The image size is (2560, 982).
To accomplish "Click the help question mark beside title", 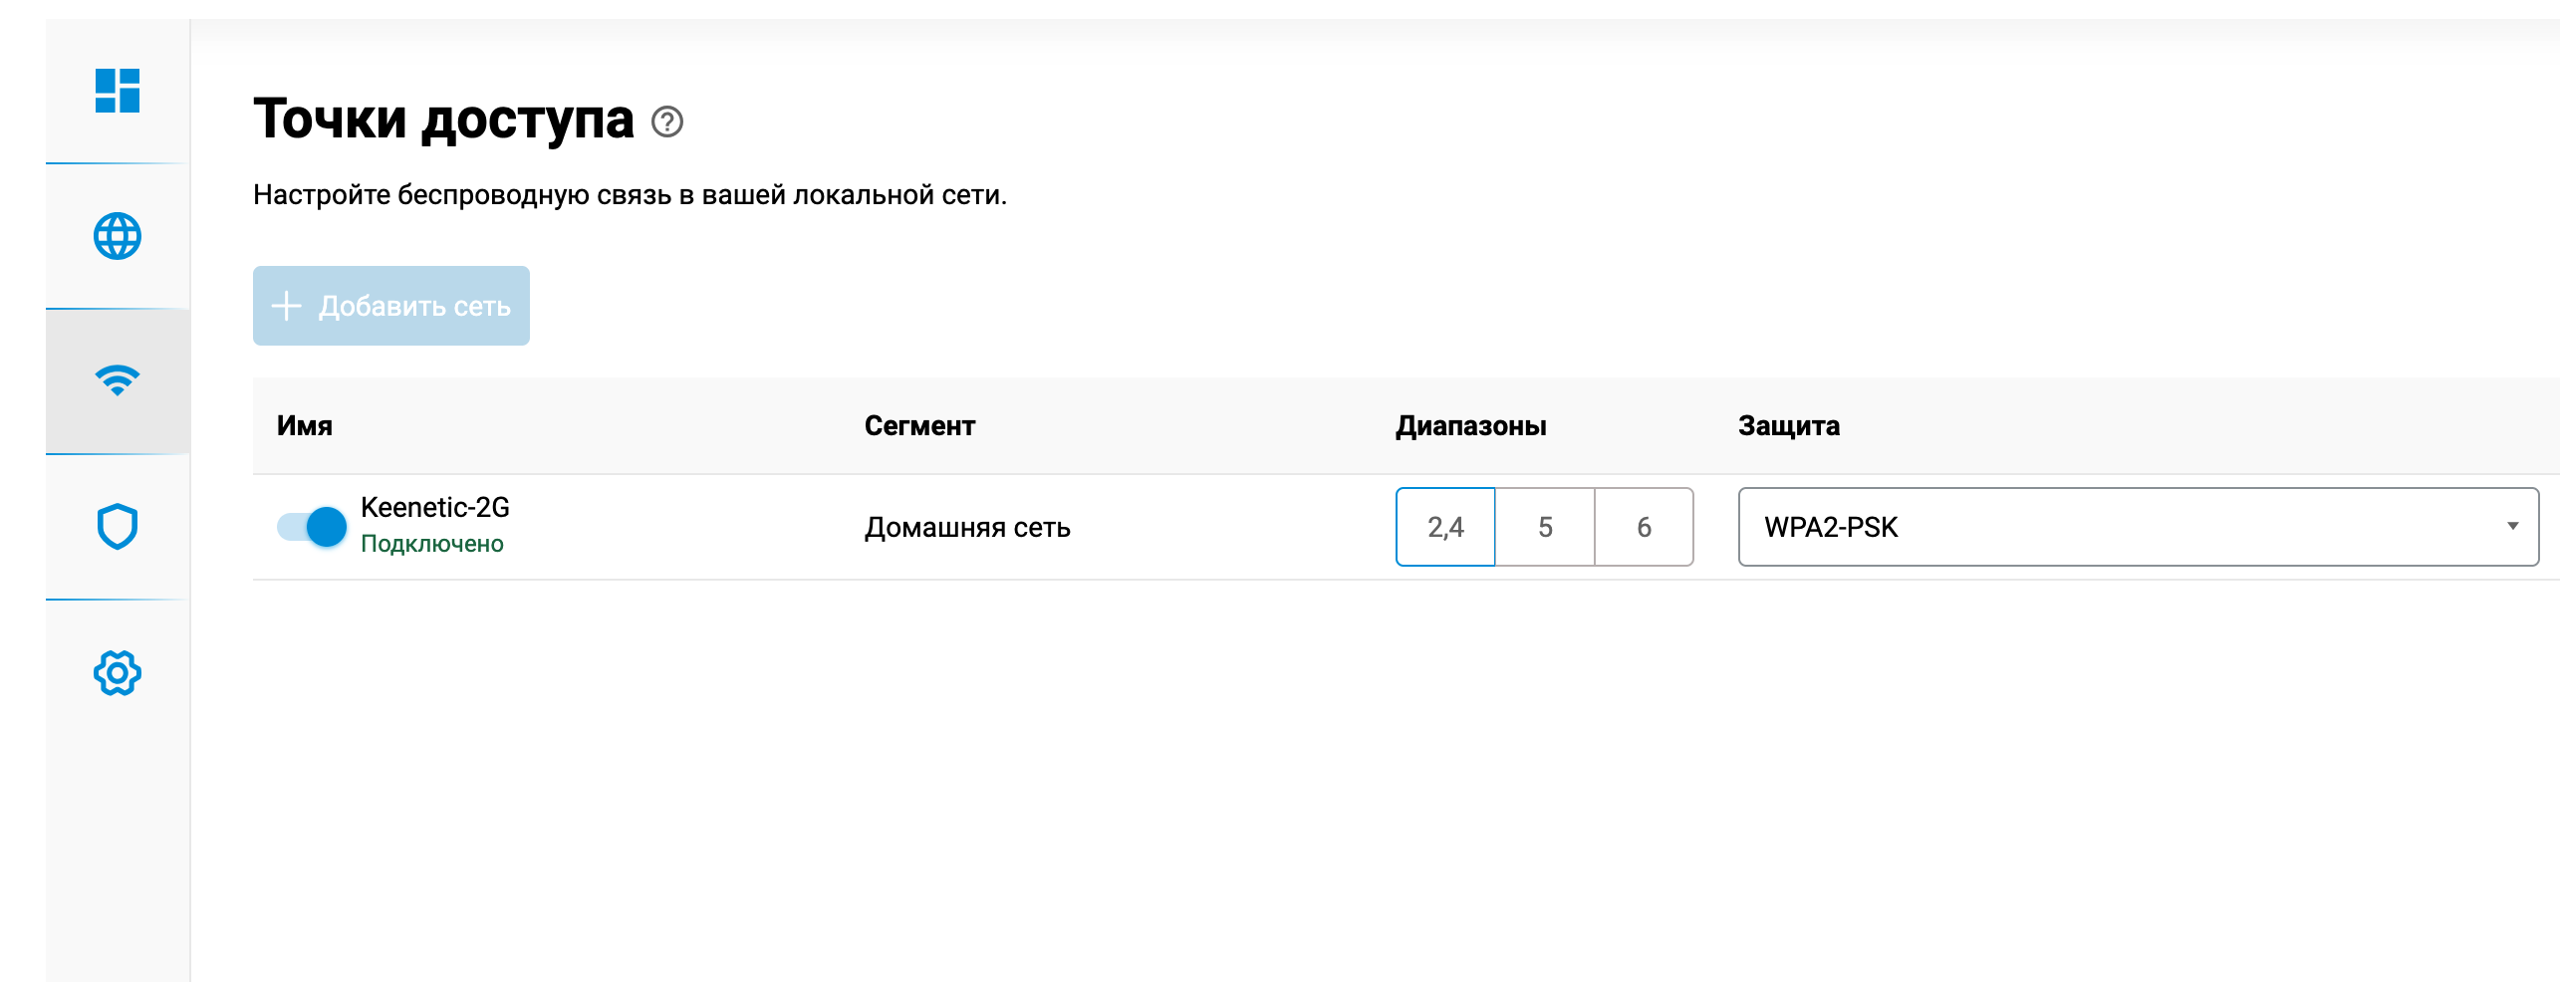I will click(666, 122).
